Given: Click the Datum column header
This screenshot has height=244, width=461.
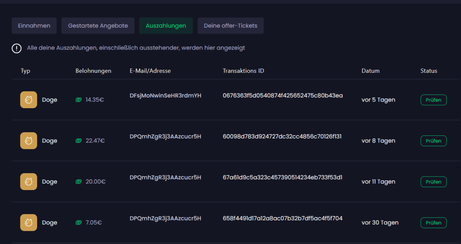Looking at the screenshot, I should pos(371,71).
